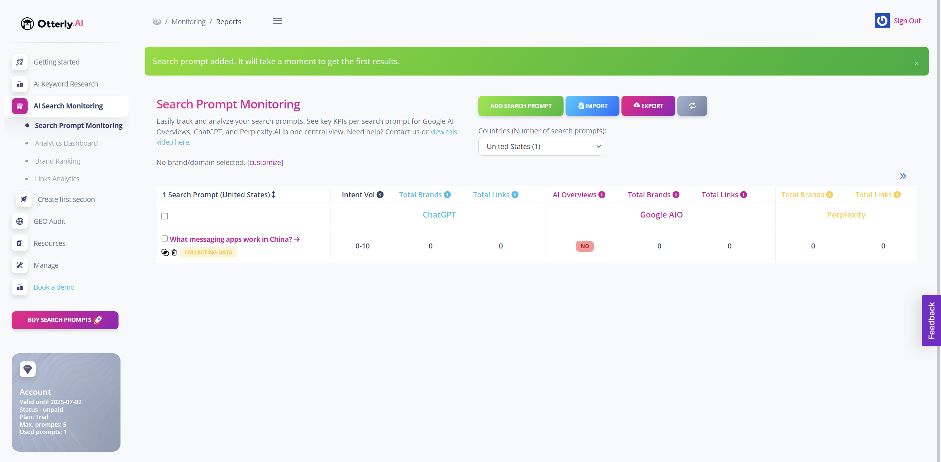941x462 pixels.
Task: Open Manage menu item
Action: (46, 265)
